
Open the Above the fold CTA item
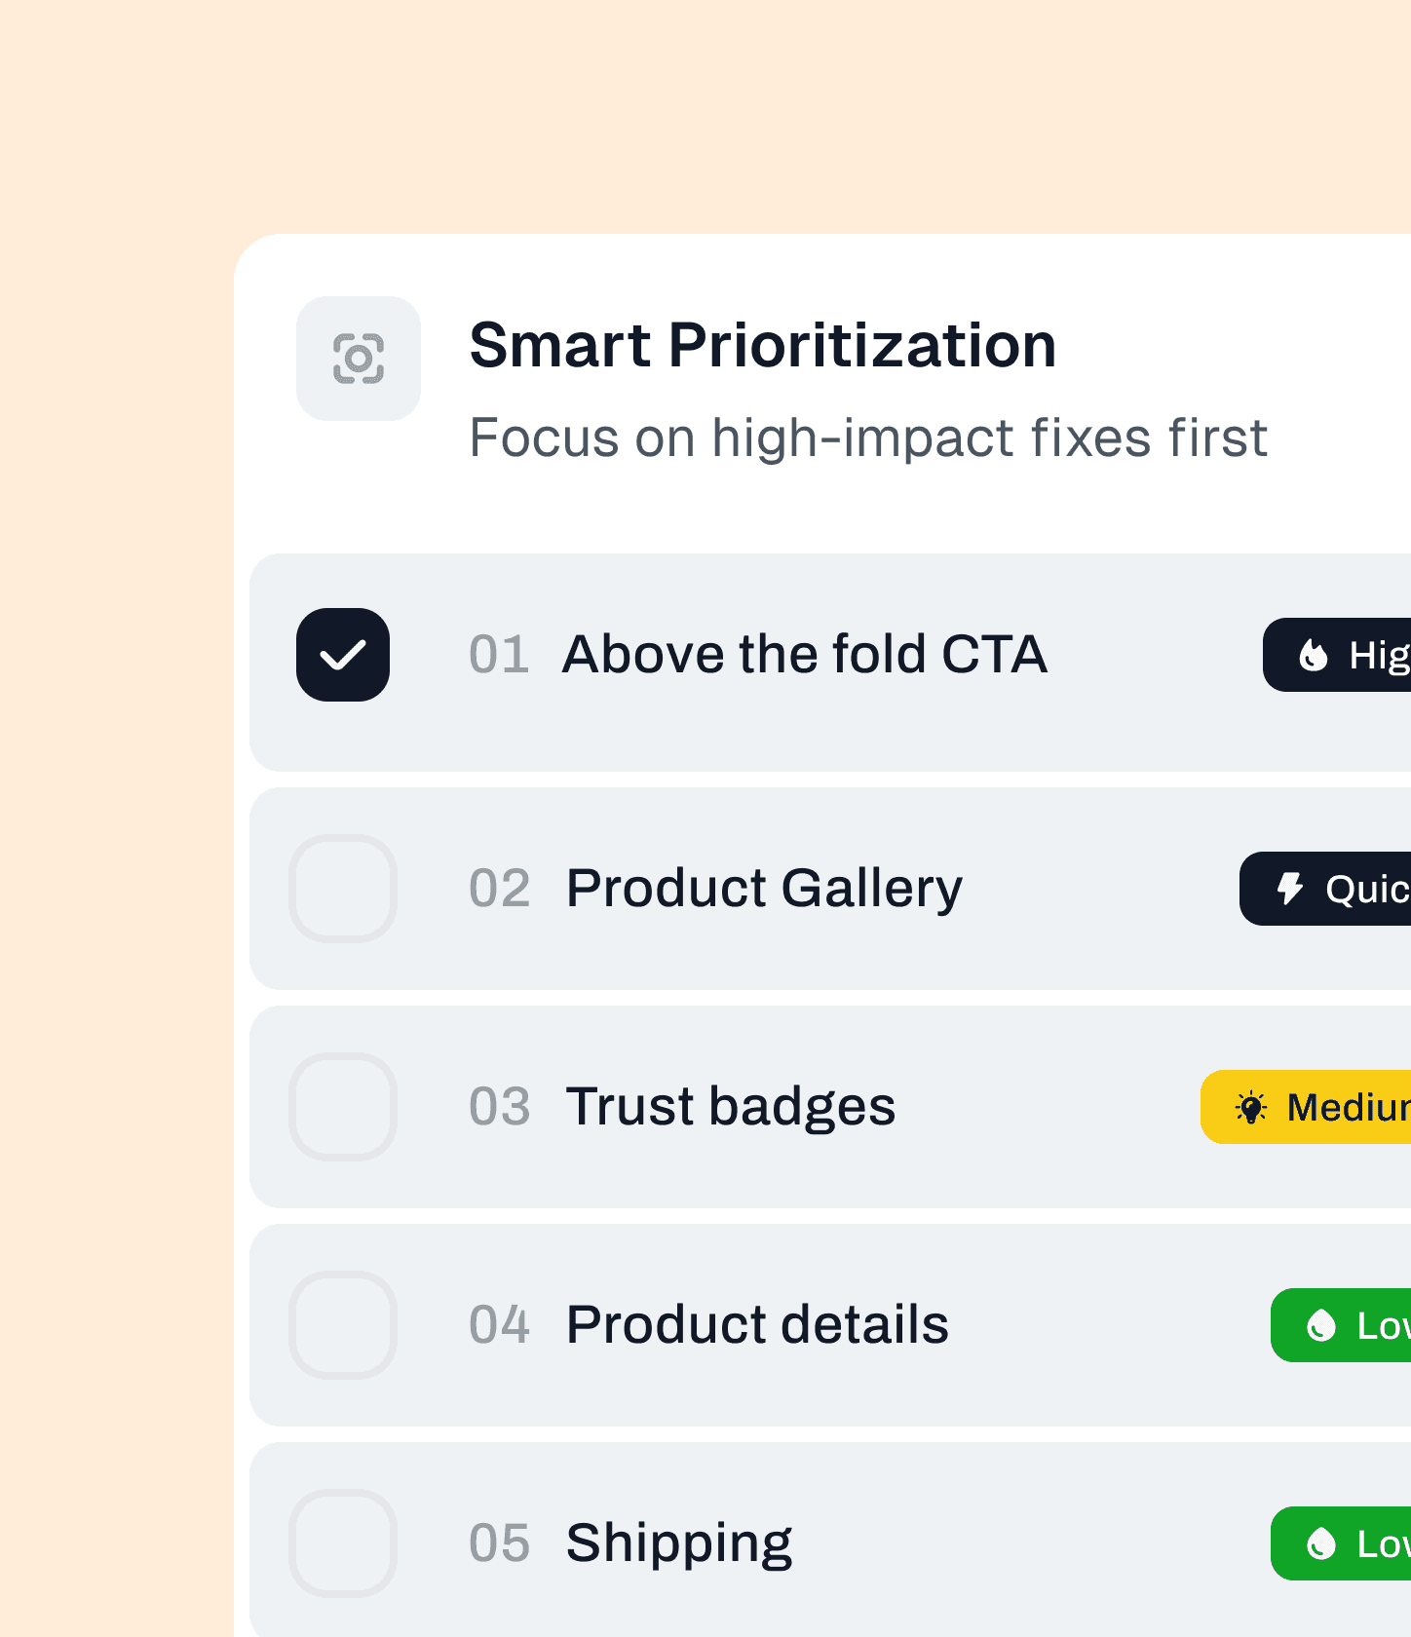805,654
